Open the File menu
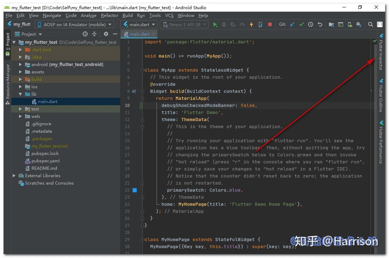389x258 pixels. click(x=9, y=16)
